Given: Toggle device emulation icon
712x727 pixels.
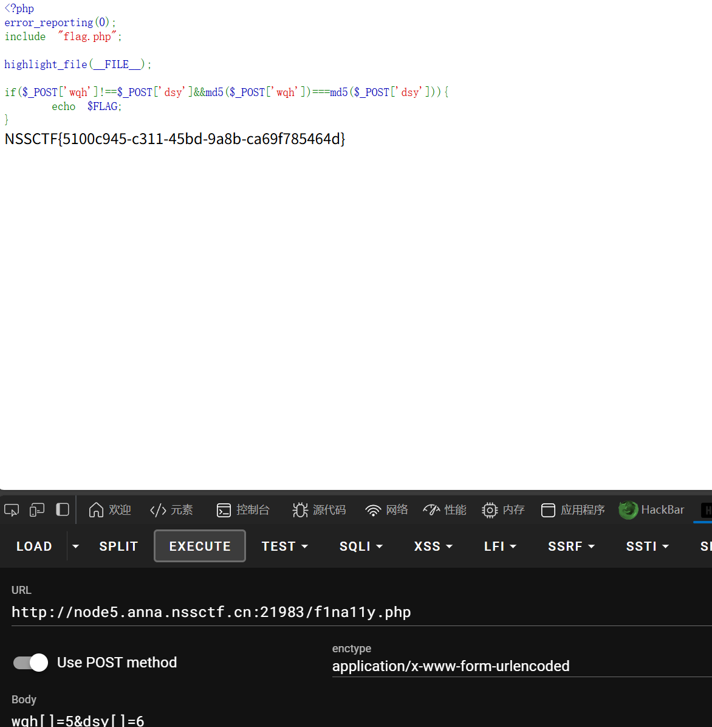Looking at the screenshot, I should tap(37, 510).
